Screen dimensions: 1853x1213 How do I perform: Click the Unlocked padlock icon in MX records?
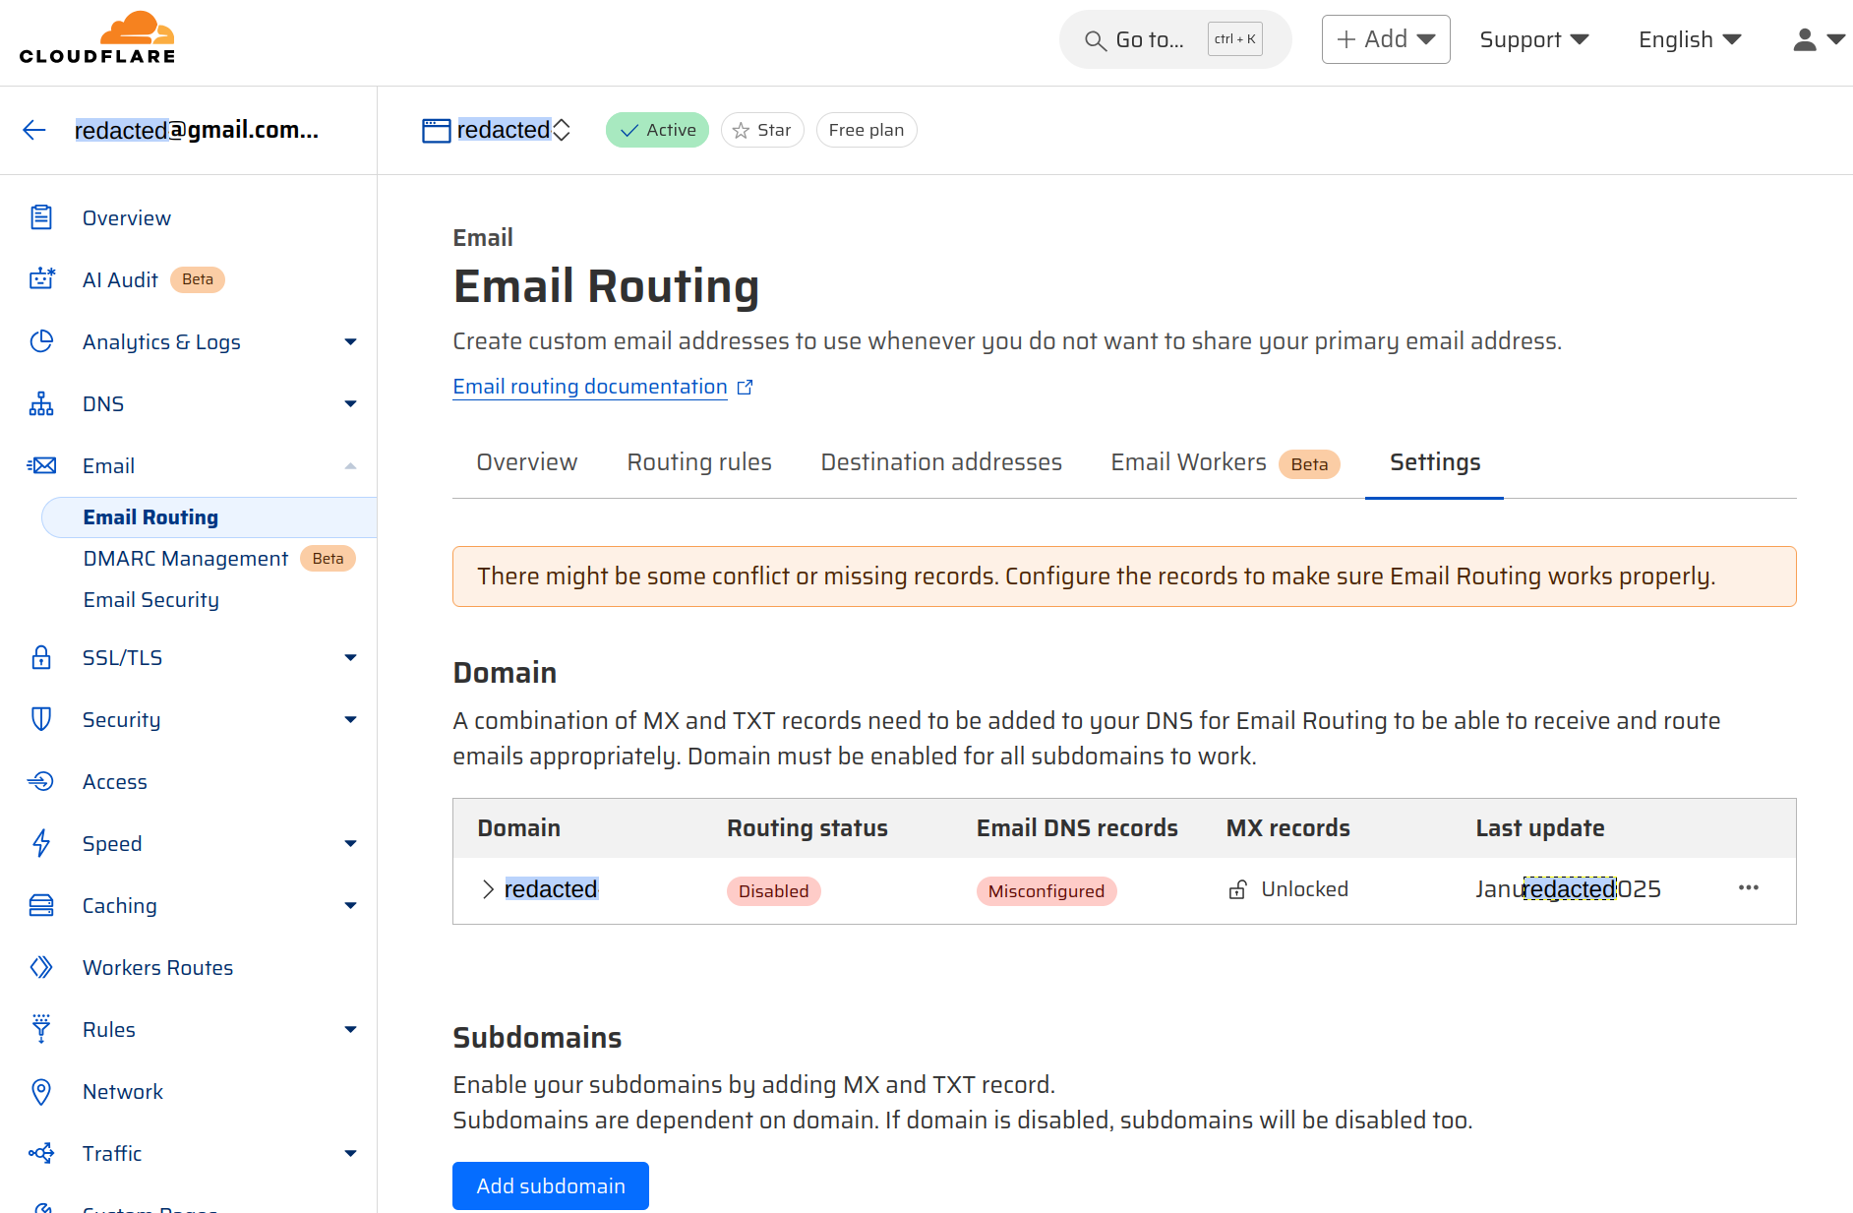[x=1238, y=889]
